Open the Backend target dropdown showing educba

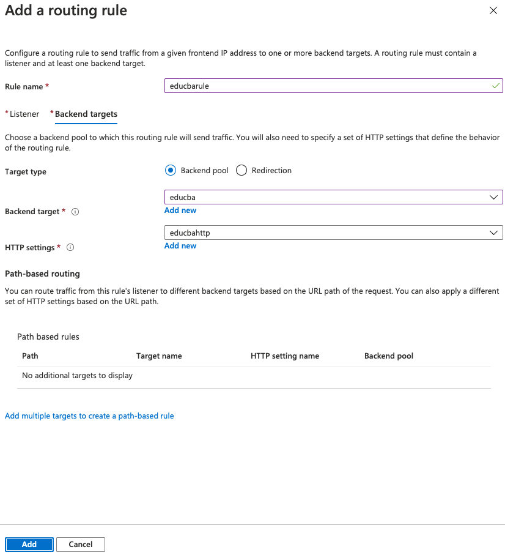coord(333,197)
